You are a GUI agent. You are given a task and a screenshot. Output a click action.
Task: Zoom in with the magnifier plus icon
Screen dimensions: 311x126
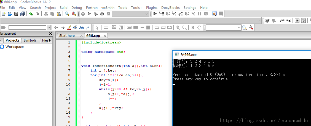pyautogui.click(x=178, y=28)
